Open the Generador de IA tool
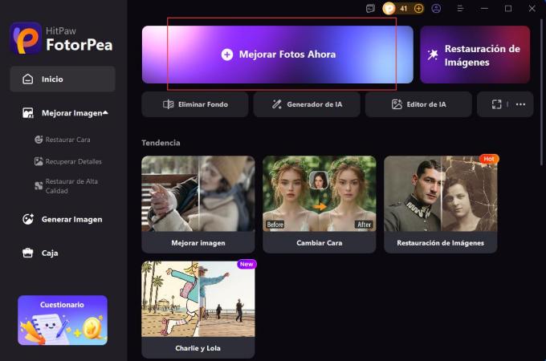 coord(307,104)
